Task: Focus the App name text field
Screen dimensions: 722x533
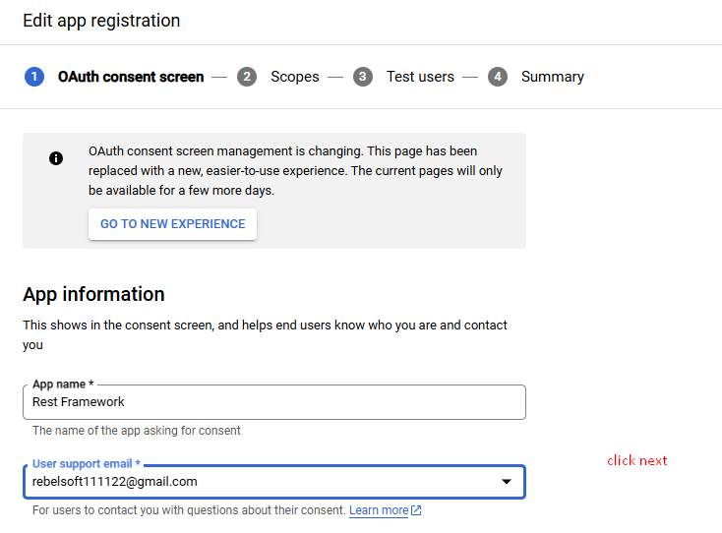Action: click(x=273, y=402)
